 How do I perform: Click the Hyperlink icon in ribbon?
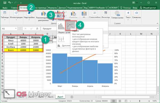(117, 15)
